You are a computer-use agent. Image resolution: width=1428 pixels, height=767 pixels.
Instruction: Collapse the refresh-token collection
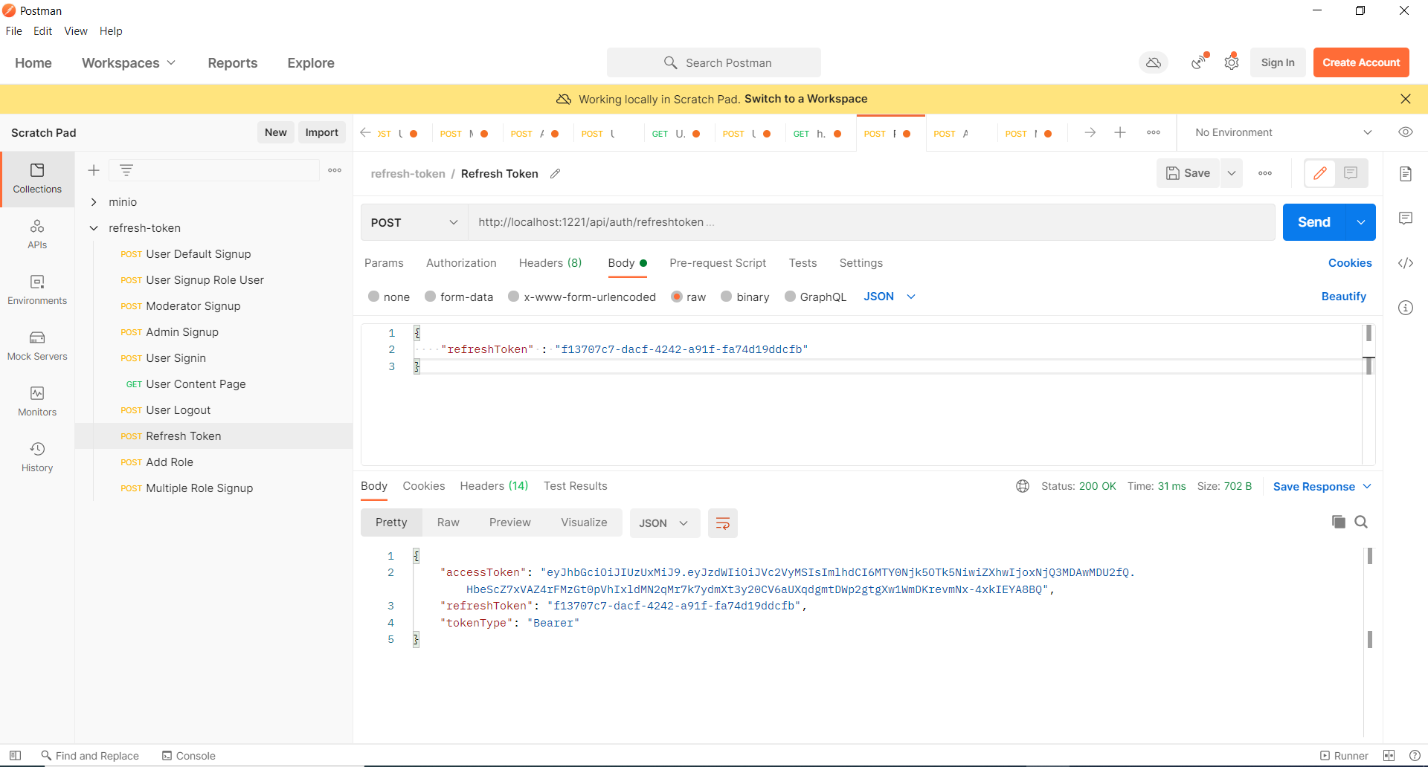pyautogui.click(x=94, y=228)
